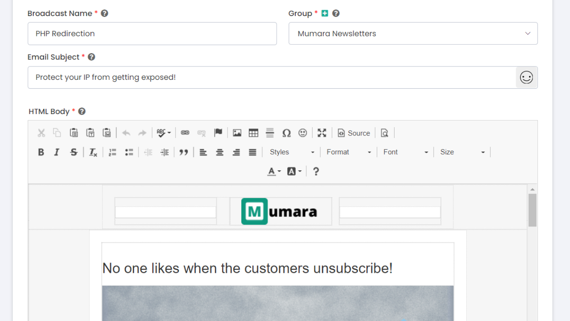Screen dimensions: 570x321
Task: Open the Font Size dropdown
Action: 462,152
